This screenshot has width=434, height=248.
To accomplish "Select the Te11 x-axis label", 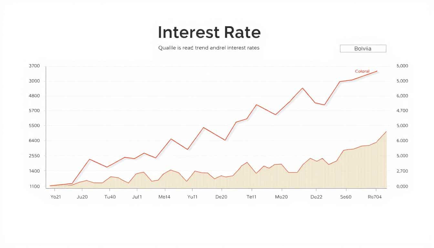I will [x=251, y=197].
